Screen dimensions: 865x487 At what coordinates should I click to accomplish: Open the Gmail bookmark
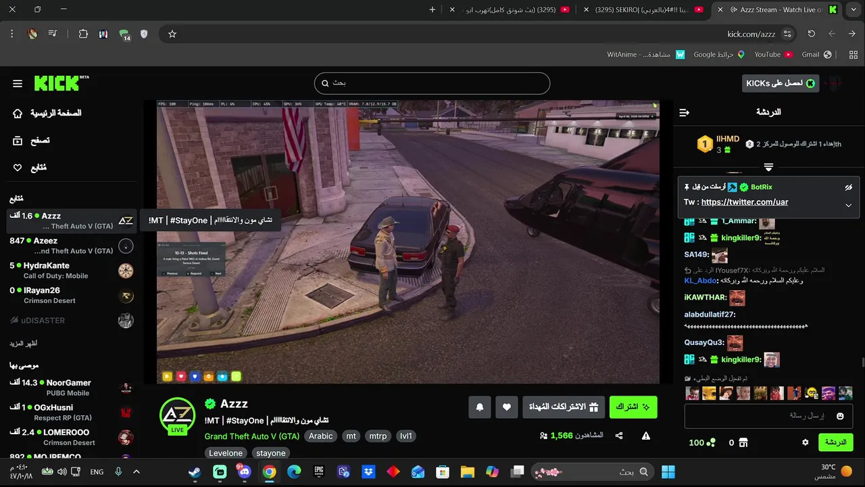[x=816, y=54]
